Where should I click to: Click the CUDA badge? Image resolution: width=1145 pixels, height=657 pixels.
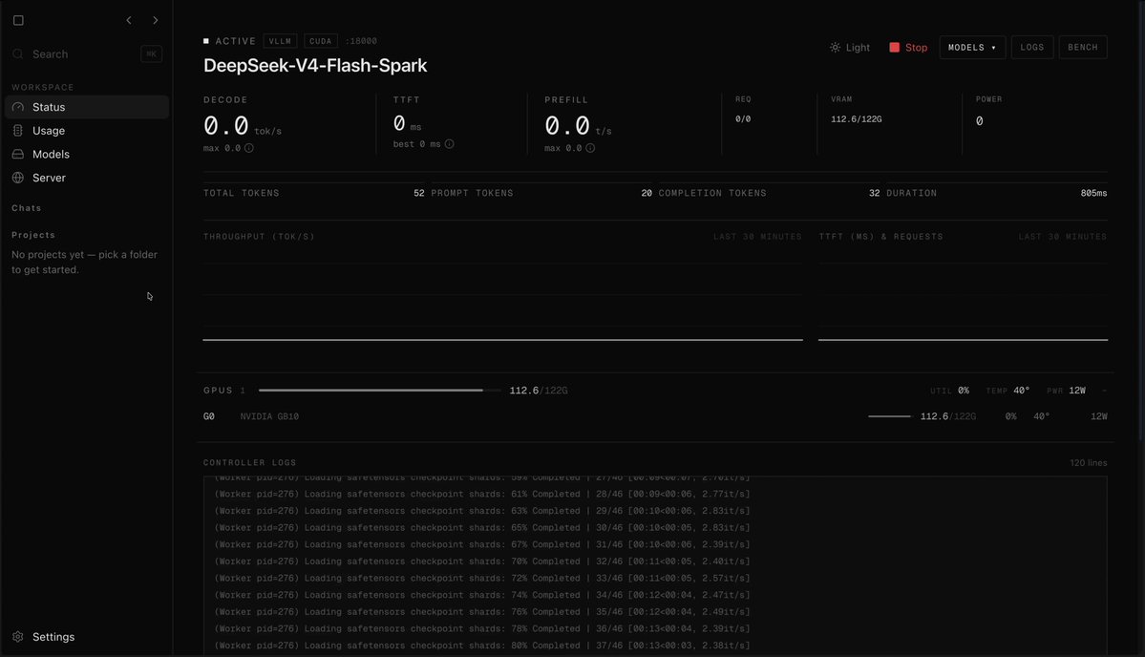pyautogui.click(x=321, y=42)
